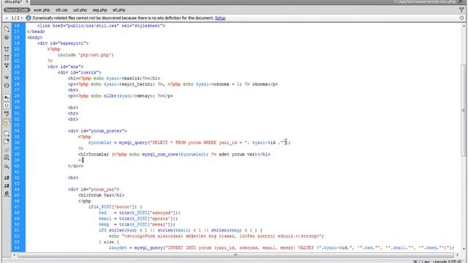Click the div id="yorum_yaz" code line
The height and width of the screenshot is (263, 468).
94,189
